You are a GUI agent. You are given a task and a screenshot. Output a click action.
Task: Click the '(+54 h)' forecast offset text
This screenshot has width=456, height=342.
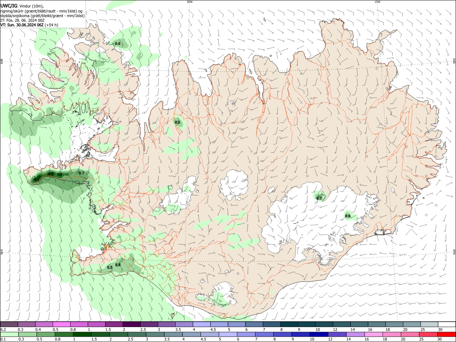click(x=52, y=25)
